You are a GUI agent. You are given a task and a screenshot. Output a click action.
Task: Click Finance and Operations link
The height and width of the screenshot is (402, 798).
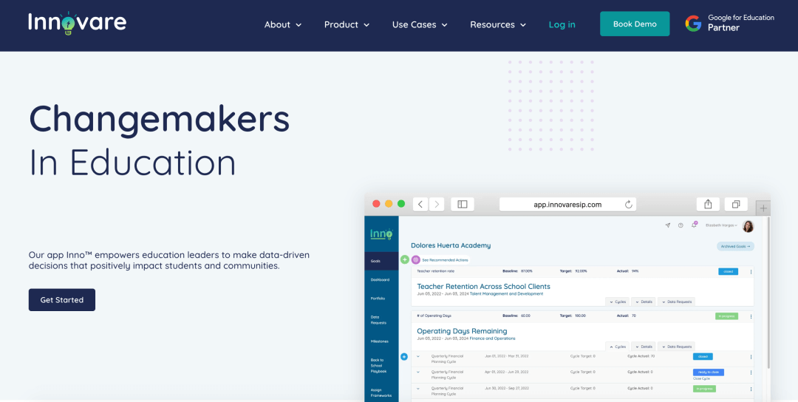point(492,338)
